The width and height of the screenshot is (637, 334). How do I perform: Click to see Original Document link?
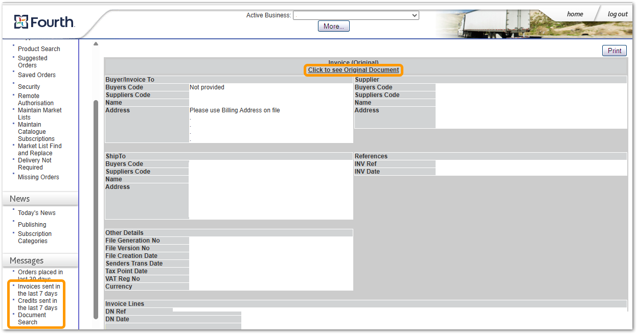(353, 70)
